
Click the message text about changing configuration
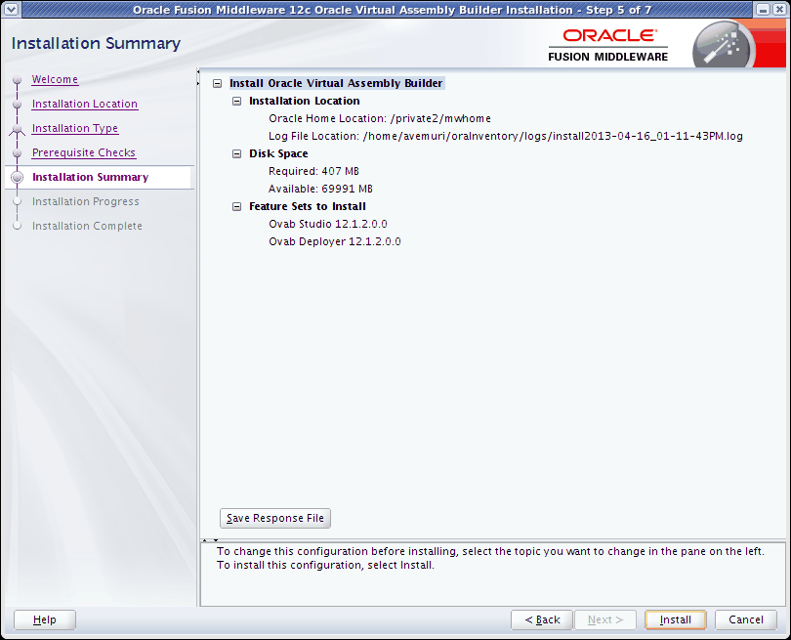(x=490, y=558)
